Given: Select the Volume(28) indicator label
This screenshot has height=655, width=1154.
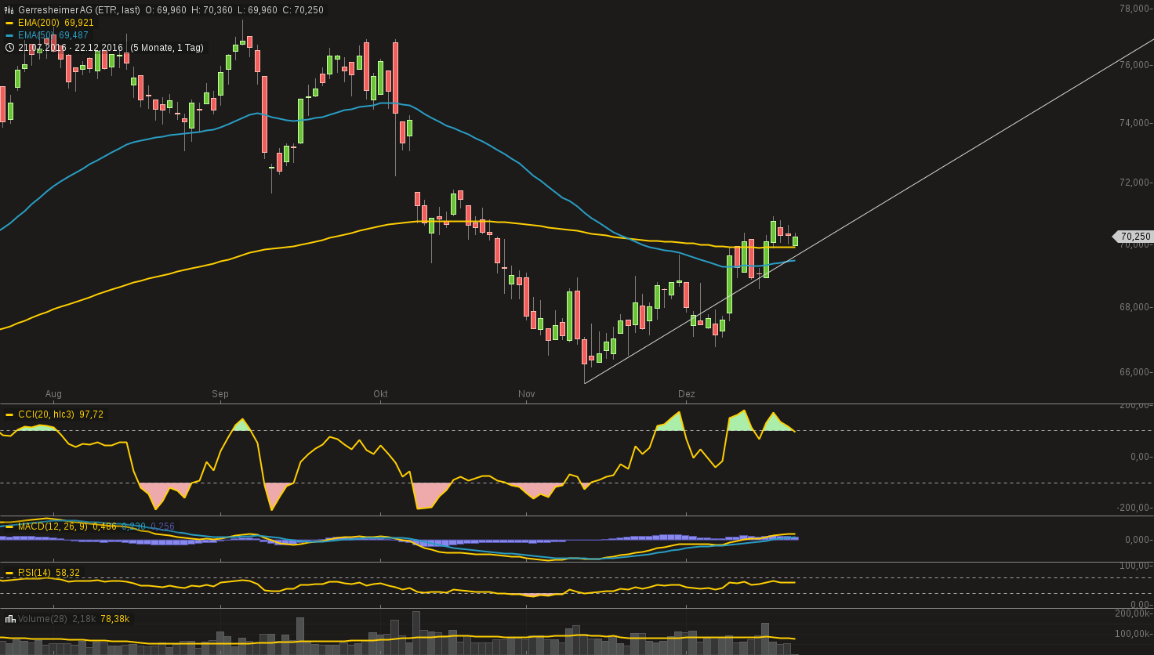Looking at the screenshot, I should (x=43, y=619).
